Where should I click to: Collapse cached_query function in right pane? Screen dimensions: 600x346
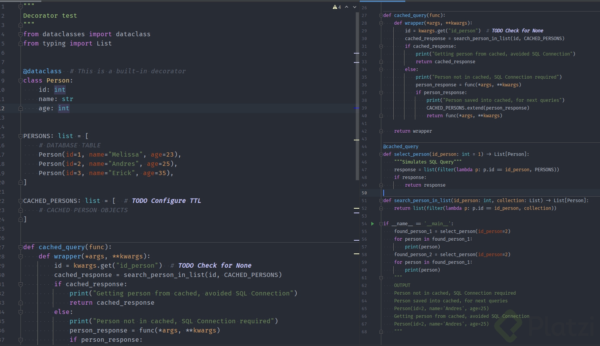pyautogui.click(x=381, y=15)
